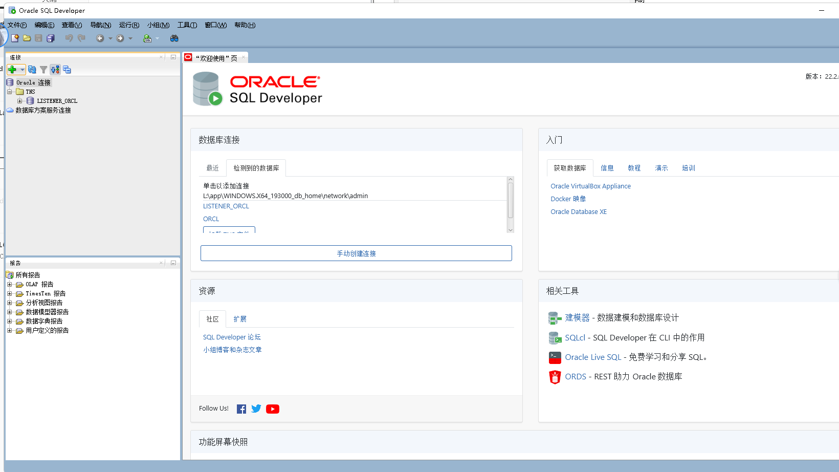Open the 小组(M) menu
Viewport: 839px width, 472px height.
tap(158, 25)
